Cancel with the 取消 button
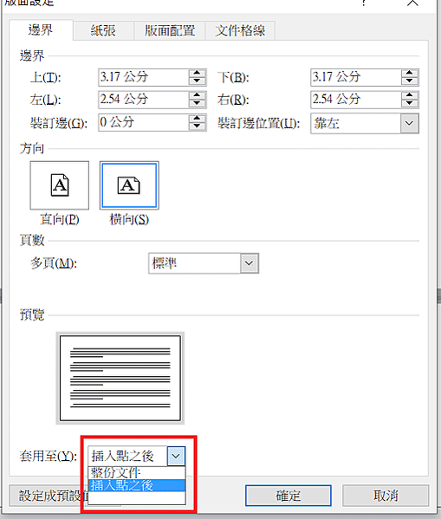The height and width of the screenshot is (519, 441). tap(386, 496)
